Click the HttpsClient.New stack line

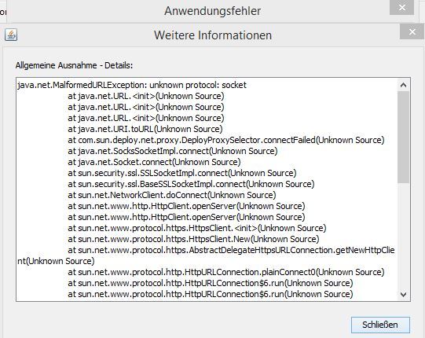click(x=193, y=239)
